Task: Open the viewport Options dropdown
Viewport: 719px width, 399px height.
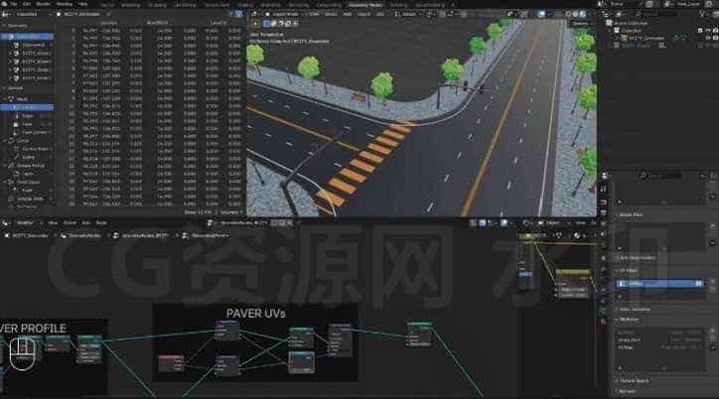Action: point(581,24)
